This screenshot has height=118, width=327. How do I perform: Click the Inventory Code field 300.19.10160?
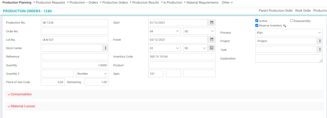tap(182, 57)
